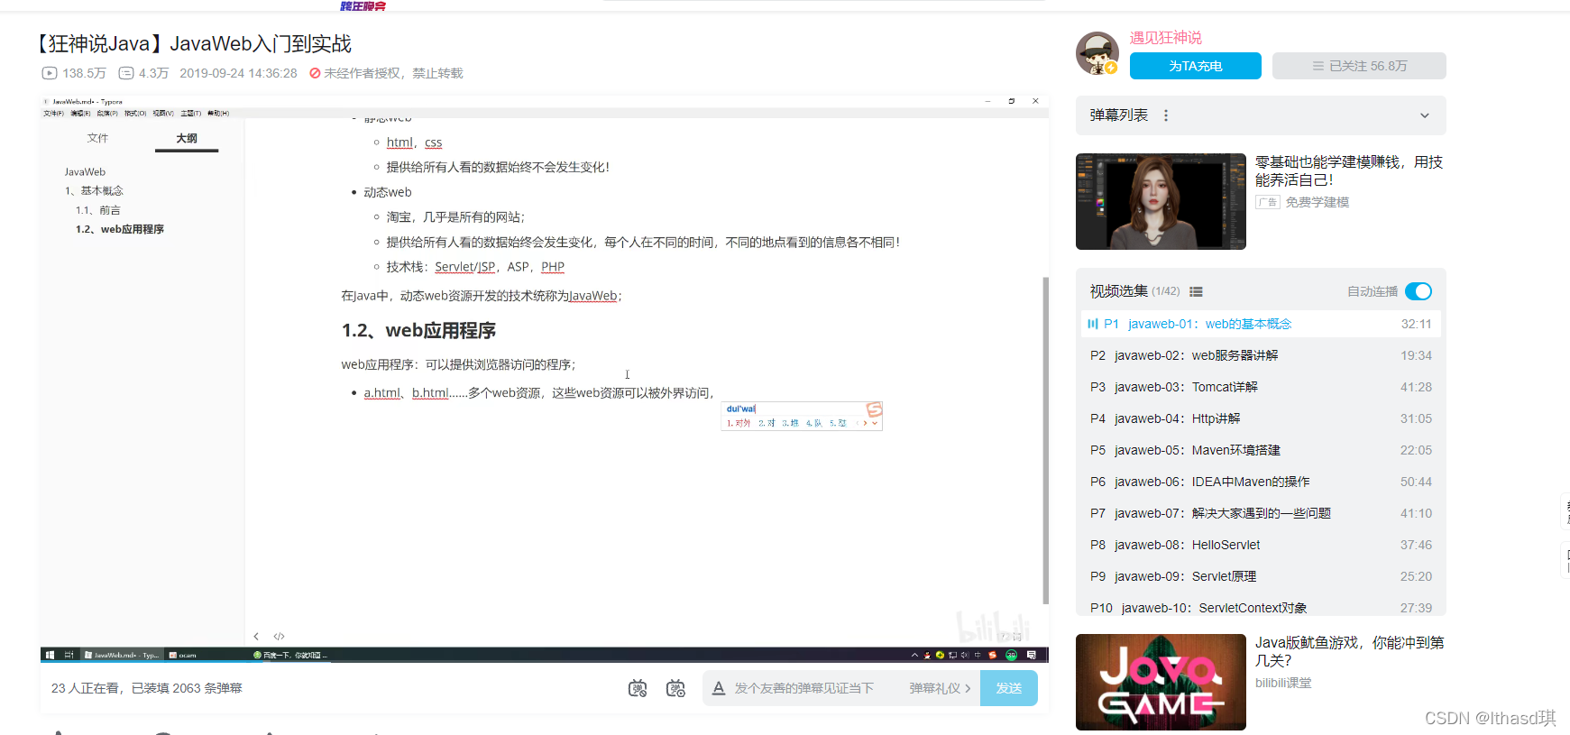Switch to JavaWeb.md Typora taskbar item
Screen dimensions: 1570x735
pyautogui.click(x=122, y=655)
